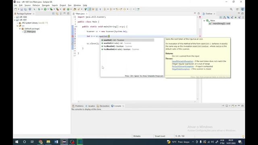
Task: Open the Refactor menu
Action: pyautogui.click(x=36, y=5)
